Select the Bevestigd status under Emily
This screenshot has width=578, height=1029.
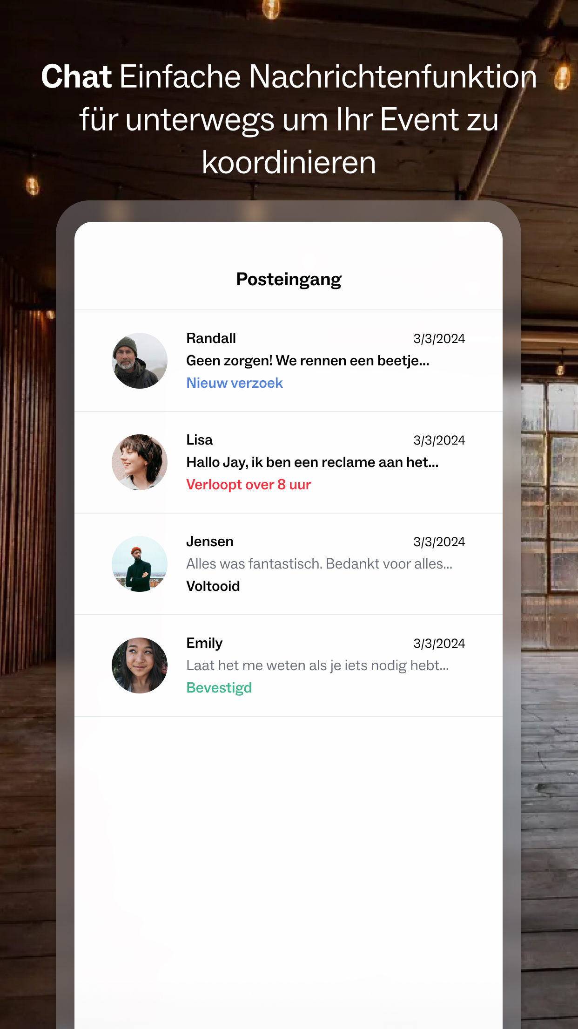click(219, 688)
